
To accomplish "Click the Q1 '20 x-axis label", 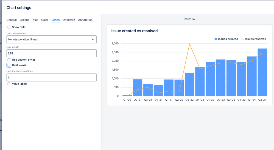I will click(x=127, y=100).
